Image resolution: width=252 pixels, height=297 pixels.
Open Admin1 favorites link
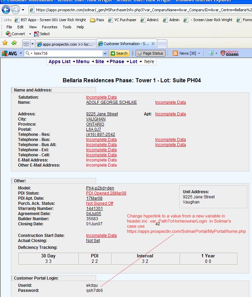coord(149,20)
